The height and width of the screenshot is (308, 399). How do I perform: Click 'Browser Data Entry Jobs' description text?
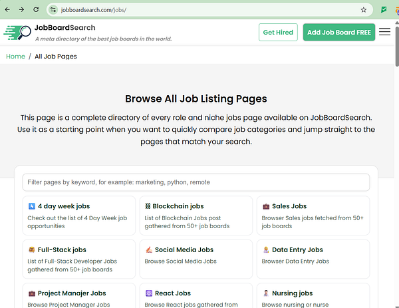click(x=295, y=261)
